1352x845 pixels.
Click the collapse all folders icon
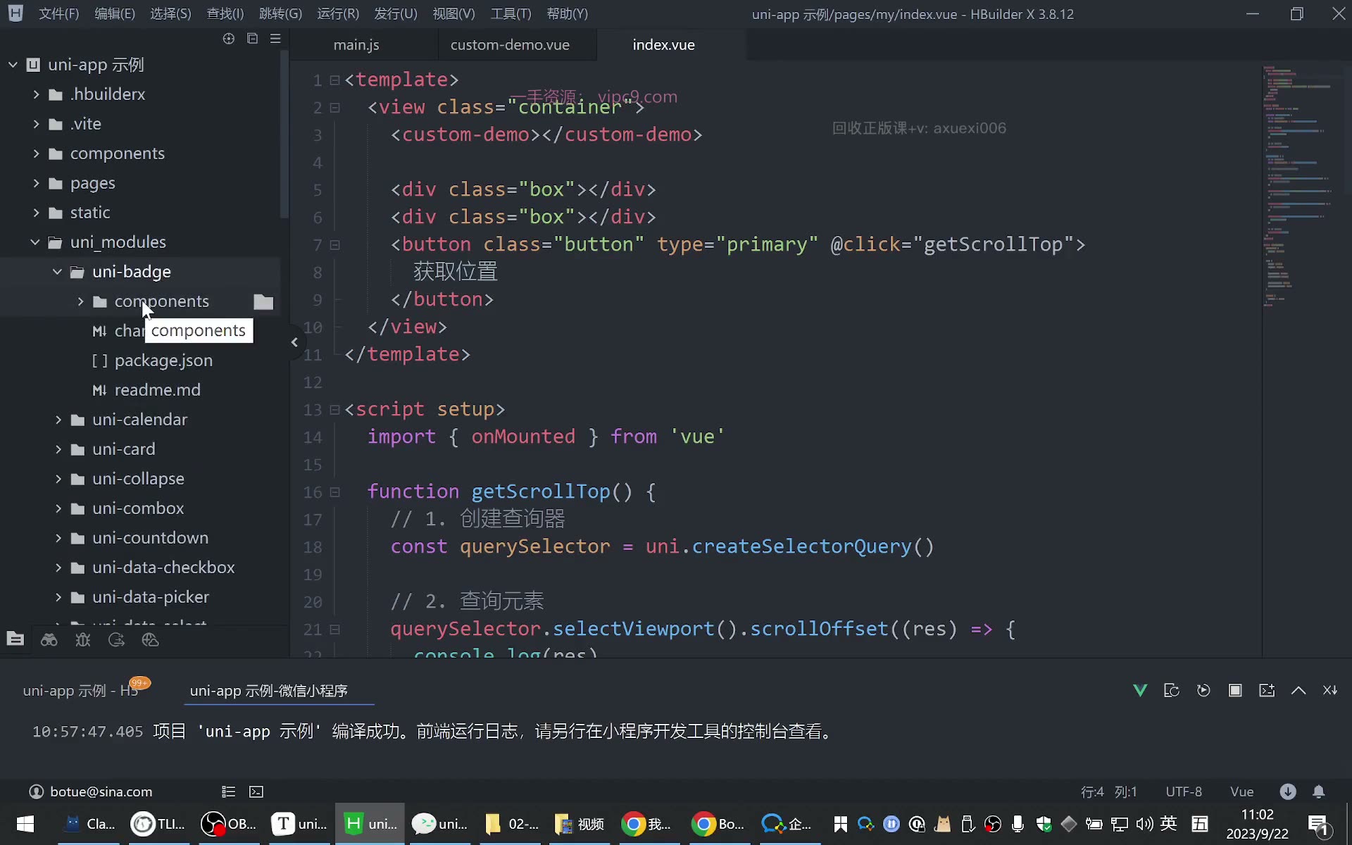click(252, 39)
